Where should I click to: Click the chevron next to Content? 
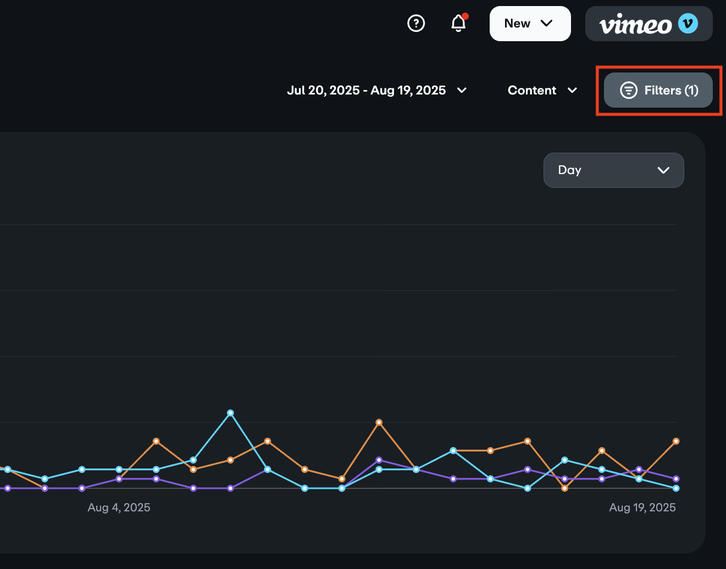[x=572, y=90]
